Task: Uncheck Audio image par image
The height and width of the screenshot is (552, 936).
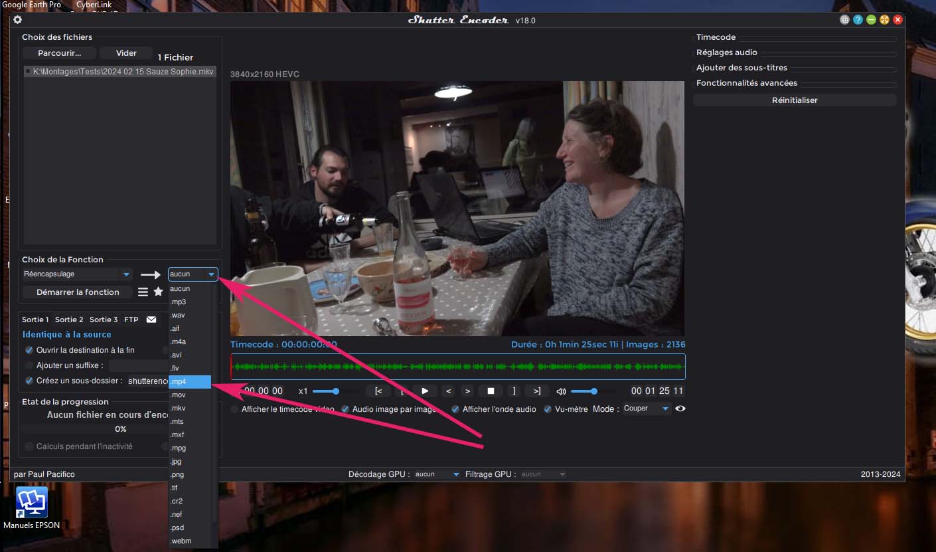Action: click(x=345, y=409)
